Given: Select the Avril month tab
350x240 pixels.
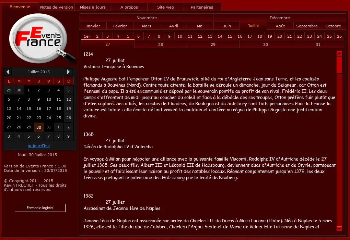Looking at the screenshot, I should point(173,26).
